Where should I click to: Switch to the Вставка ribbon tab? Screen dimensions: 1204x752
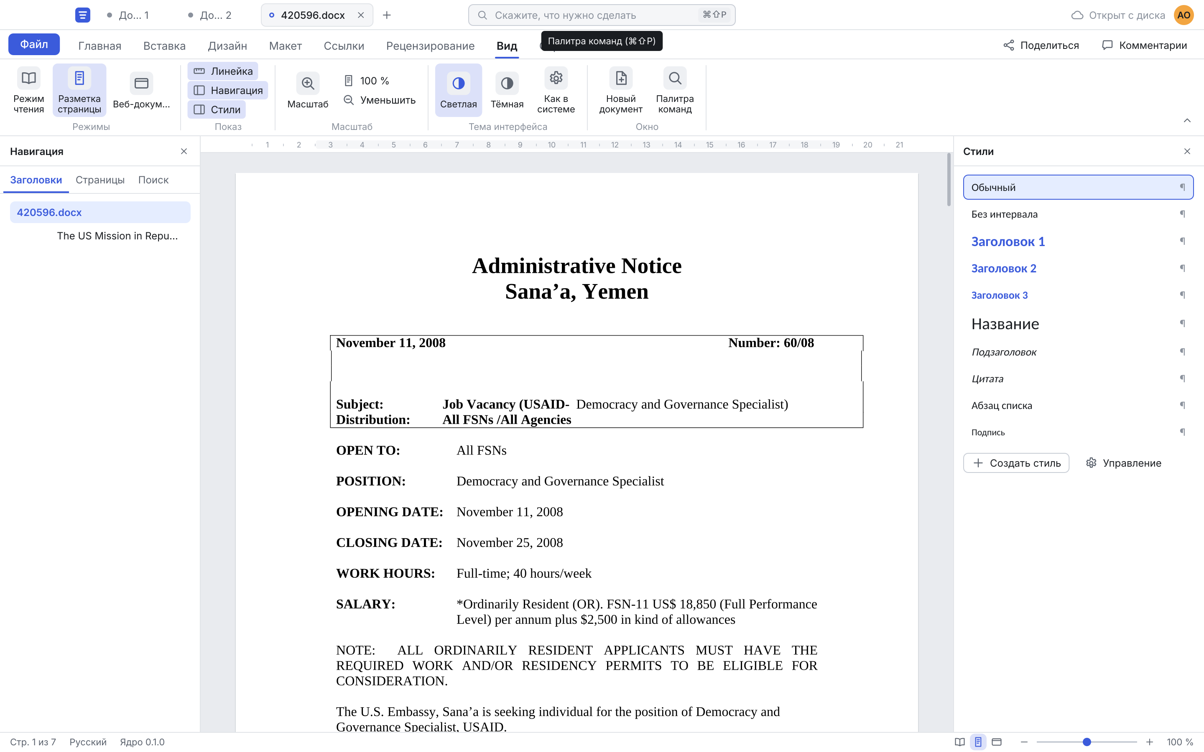(x=164, y=46)
